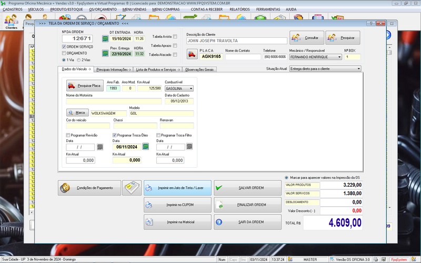The image size is (421, 263).
Task: Tick the Programar Revisão checkbox
Action: [68, 135]
